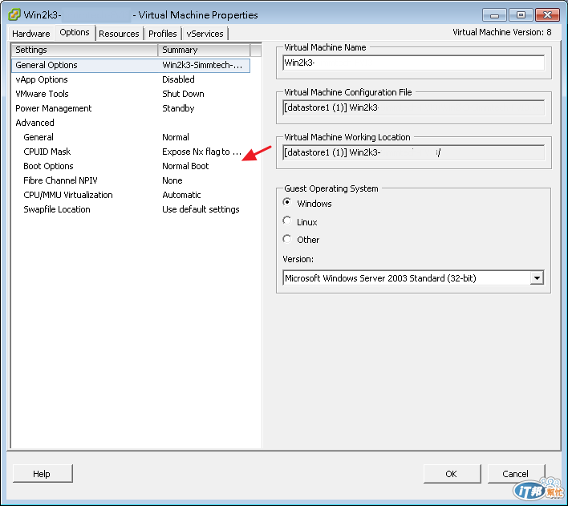Minimize the Virtual Machine Properties window
The height and width of the screenshot is (506, 568).
click(x=494, y=15)
